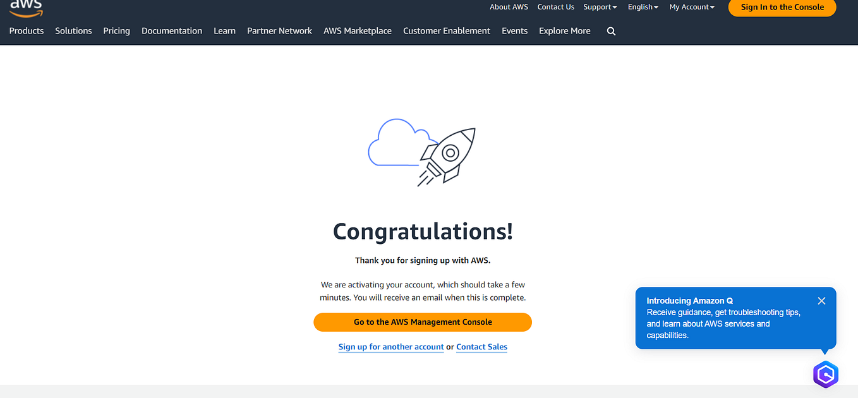Open AWS Marketplace
The image size is (858, 398).
357,30
